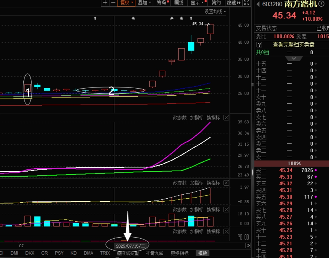Image resolution: width=329 pixels, height=258 pixels.
Task: Click 改参数 in the 18.10 volume panel
Action: click(180, 209)
